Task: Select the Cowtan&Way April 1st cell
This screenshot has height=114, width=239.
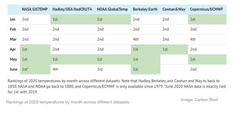Action: [174, 49]
